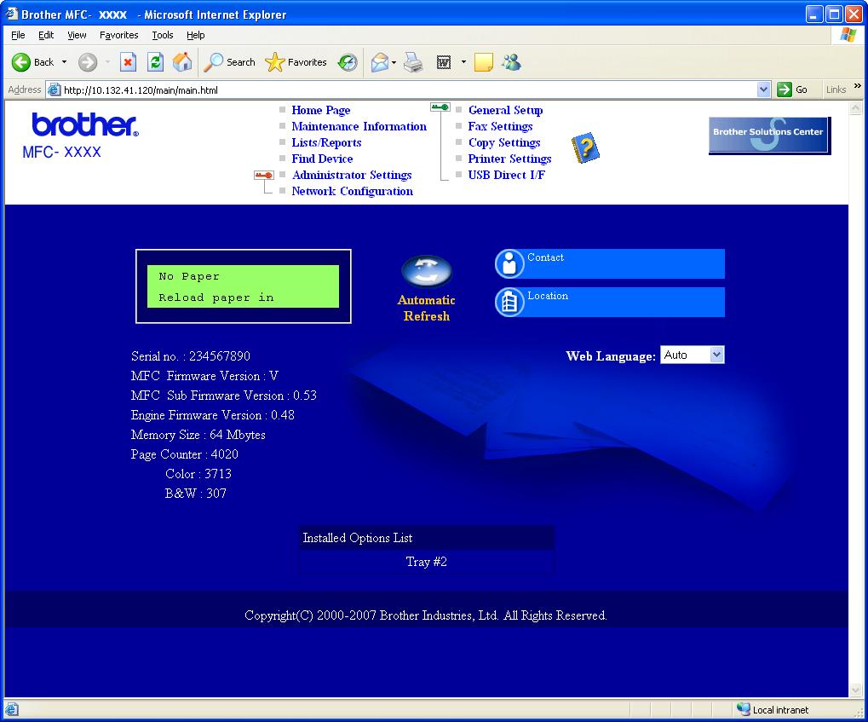Click the No Paper status display
The width and height of the screenshot is (868, 722).
[x=243, y=286]
